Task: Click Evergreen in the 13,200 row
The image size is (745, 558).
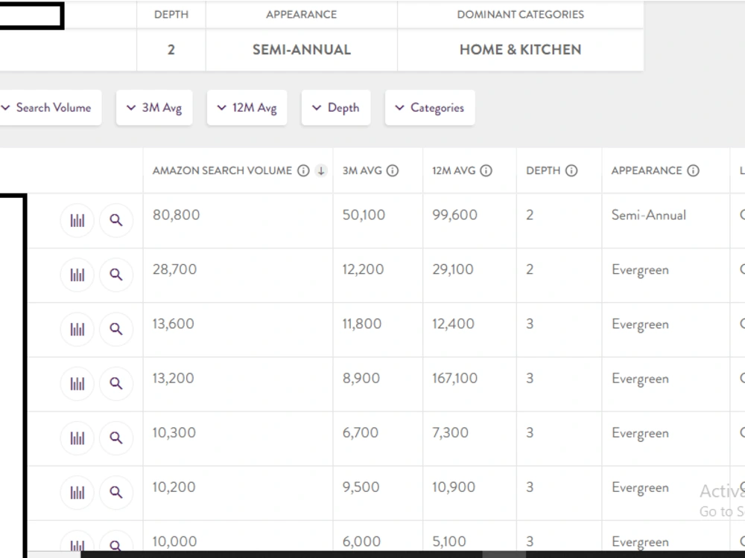Action: pos(640,379)
